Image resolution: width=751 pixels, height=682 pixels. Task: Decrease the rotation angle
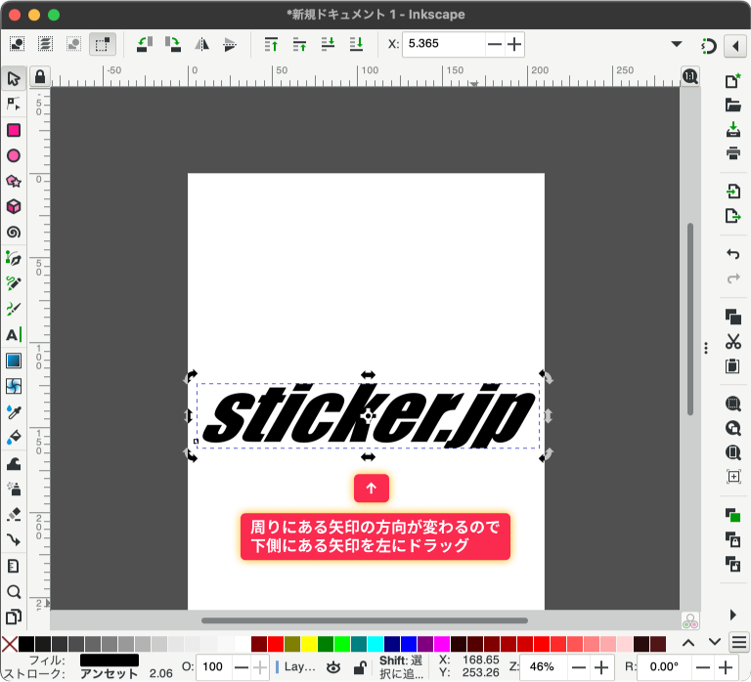coord(703,666)
